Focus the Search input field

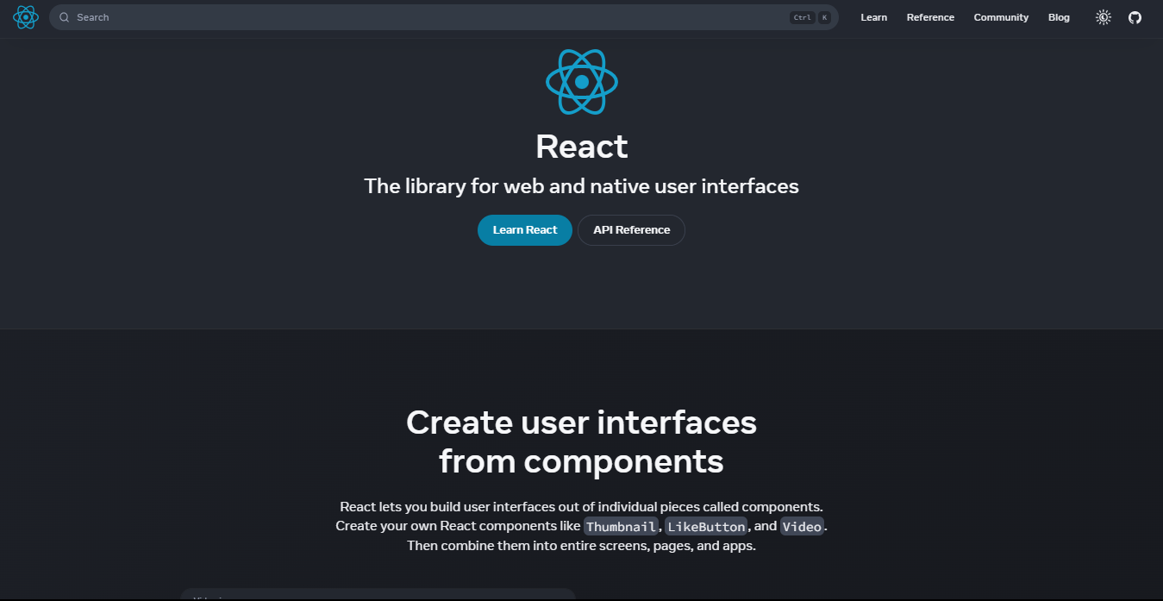tap(444, 17)
